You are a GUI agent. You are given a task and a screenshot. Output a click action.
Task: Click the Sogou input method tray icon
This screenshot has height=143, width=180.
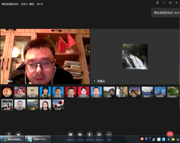(142, 139)
